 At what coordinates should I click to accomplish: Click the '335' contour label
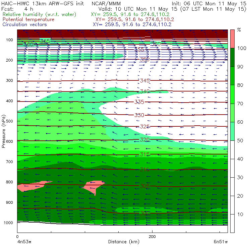139,102
